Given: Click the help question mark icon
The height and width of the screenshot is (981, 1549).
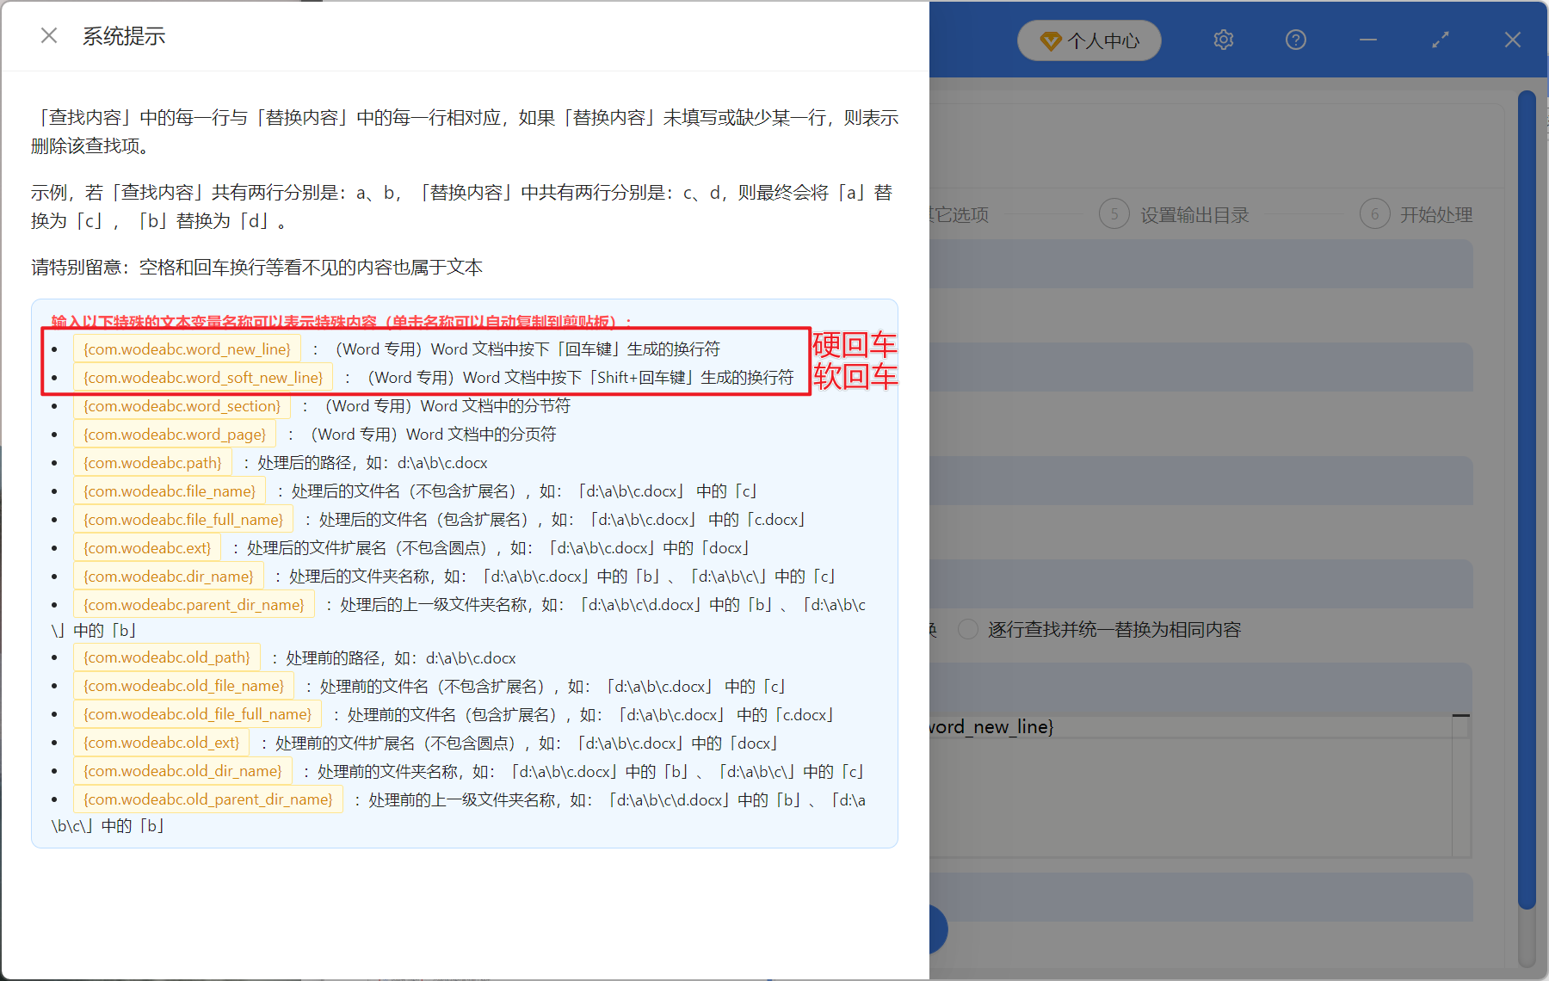Looking at the screenshot, I should 1295,40.
